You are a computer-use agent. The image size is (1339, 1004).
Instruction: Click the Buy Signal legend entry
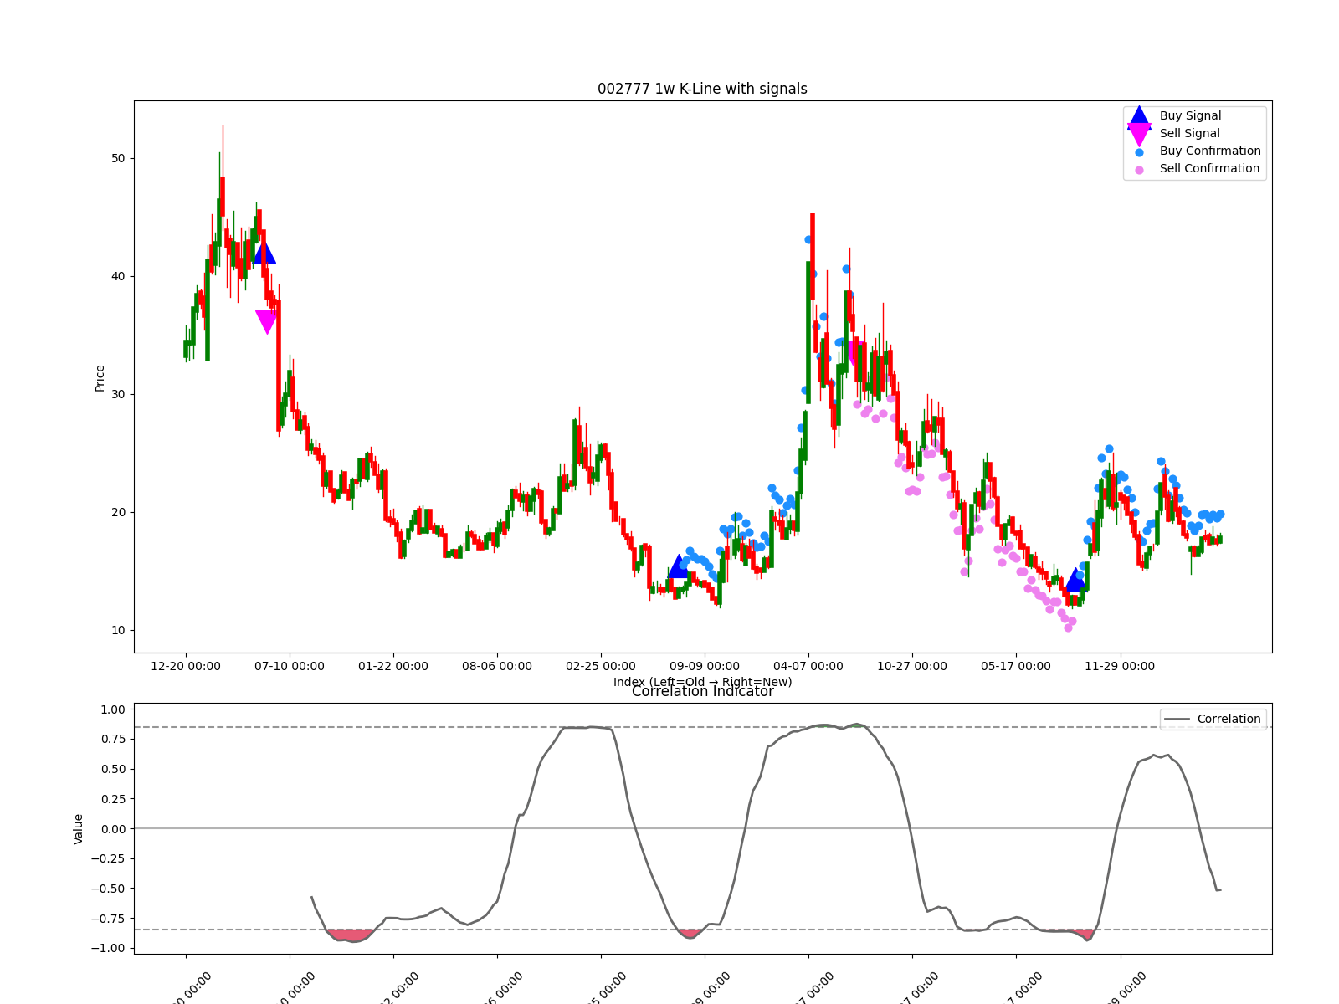(x=1174, y=115)
